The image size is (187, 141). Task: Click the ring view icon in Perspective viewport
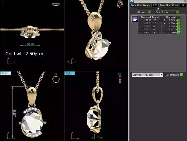pos(120,4)
